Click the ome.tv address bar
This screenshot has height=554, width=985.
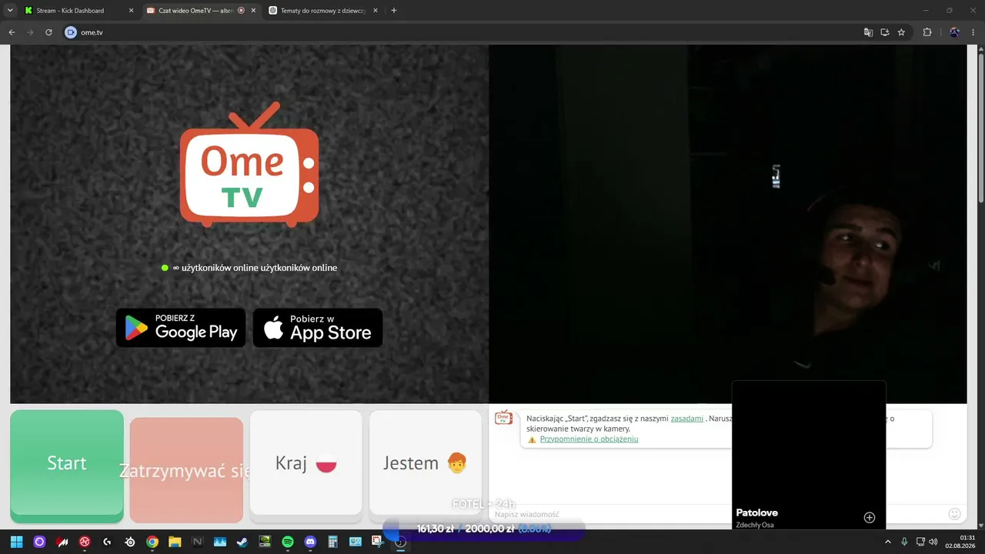[462, 32]
